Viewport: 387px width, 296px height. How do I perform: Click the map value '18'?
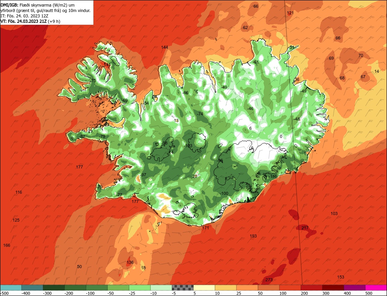click(x=143, y=268)
